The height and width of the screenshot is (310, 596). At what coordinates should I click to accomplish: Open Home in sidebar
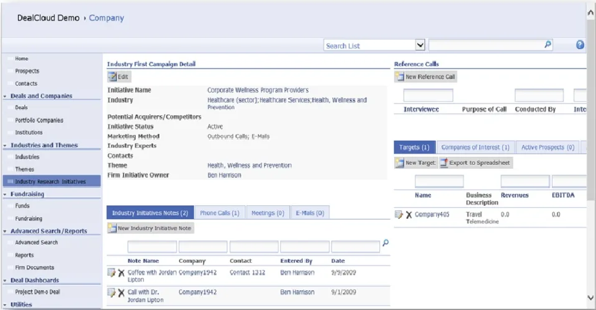click(22, 58)
